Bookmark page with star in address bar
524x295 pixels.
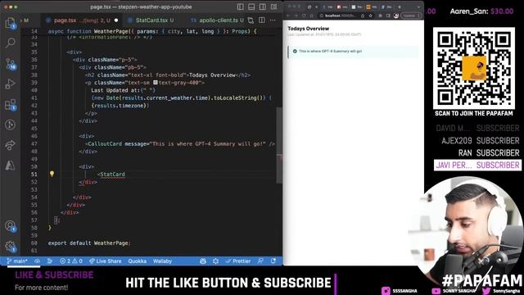(371, 16)
